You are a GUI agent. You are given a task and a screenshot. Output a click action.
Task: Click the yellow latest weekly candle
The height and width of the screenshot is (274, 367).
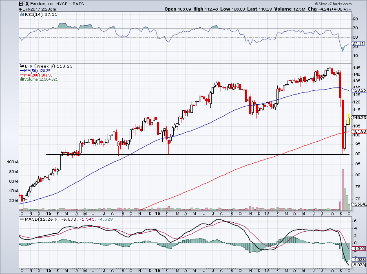(349, 120)
